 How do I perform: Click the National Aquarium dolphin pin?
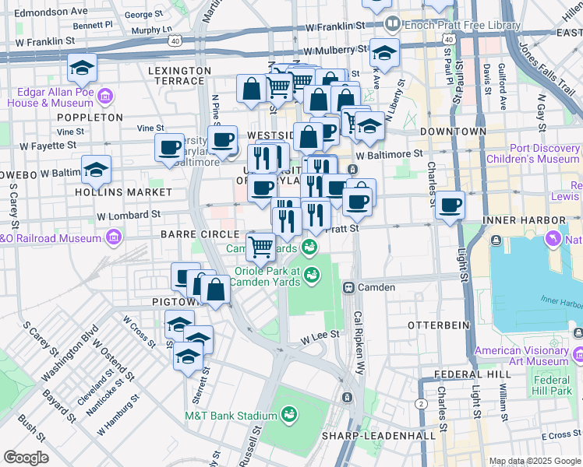pos(554,240)
